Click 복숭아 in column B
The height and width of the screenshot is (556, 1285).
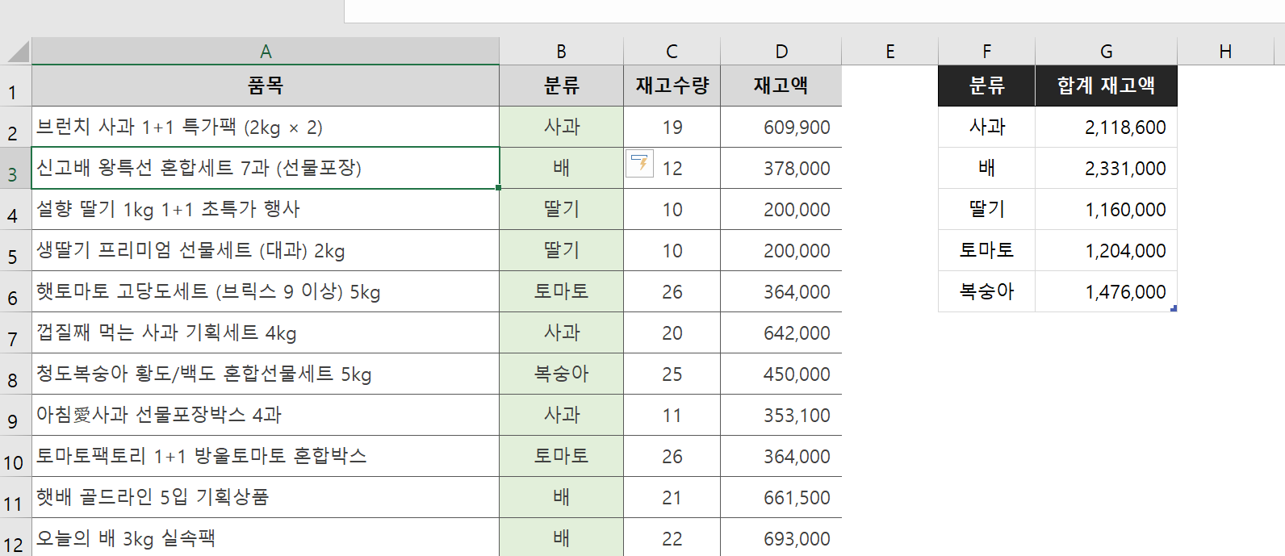(561, 374)
